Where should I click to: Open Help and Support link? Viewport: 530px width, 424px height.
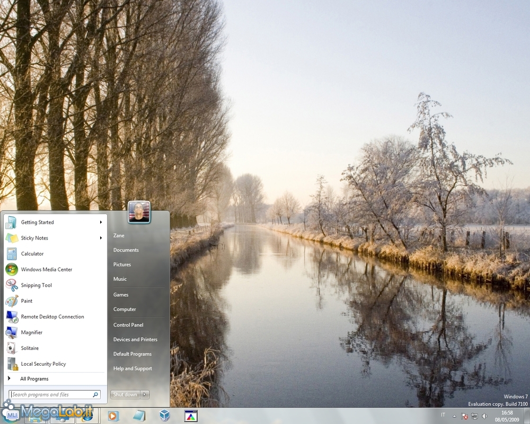[132, 369]
